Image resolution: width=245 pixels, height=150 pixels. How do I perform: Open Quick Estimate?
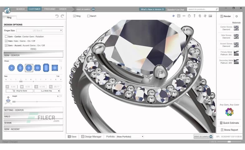point(229,123)
